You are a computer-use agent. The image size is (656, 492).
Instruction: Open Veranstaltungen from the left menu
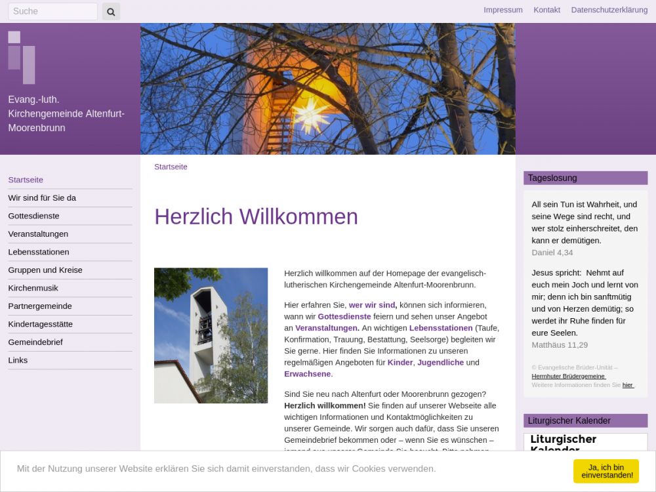(38, 234)
